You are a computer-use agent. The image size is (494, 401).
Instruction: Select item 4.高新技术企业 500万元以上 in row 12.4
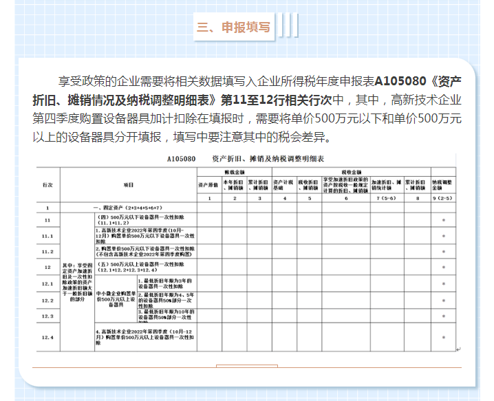[x=146, y=337]
